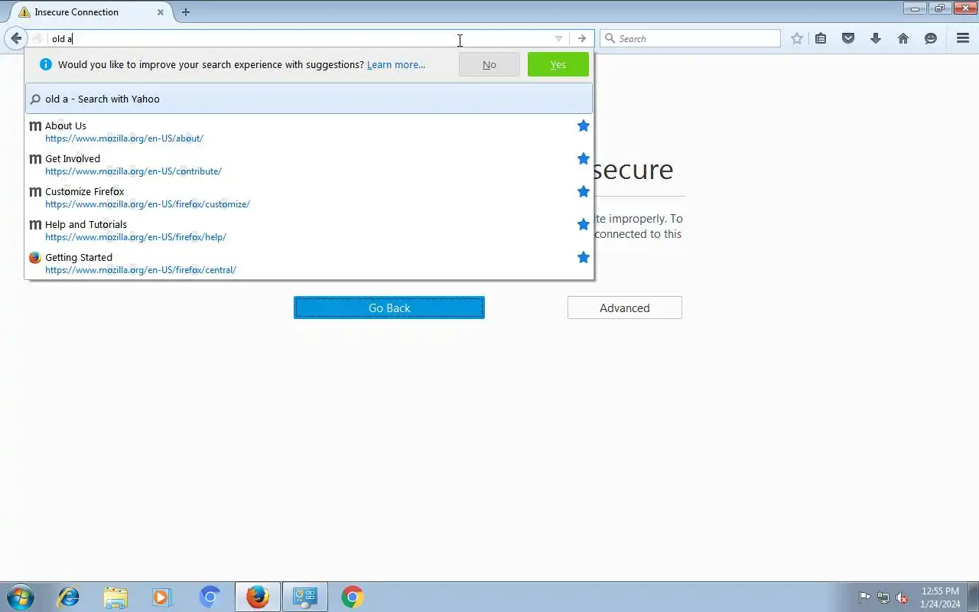Choose the About Us suggestion
The width and height of the screenshot is (979, 612).
(309, 132)
